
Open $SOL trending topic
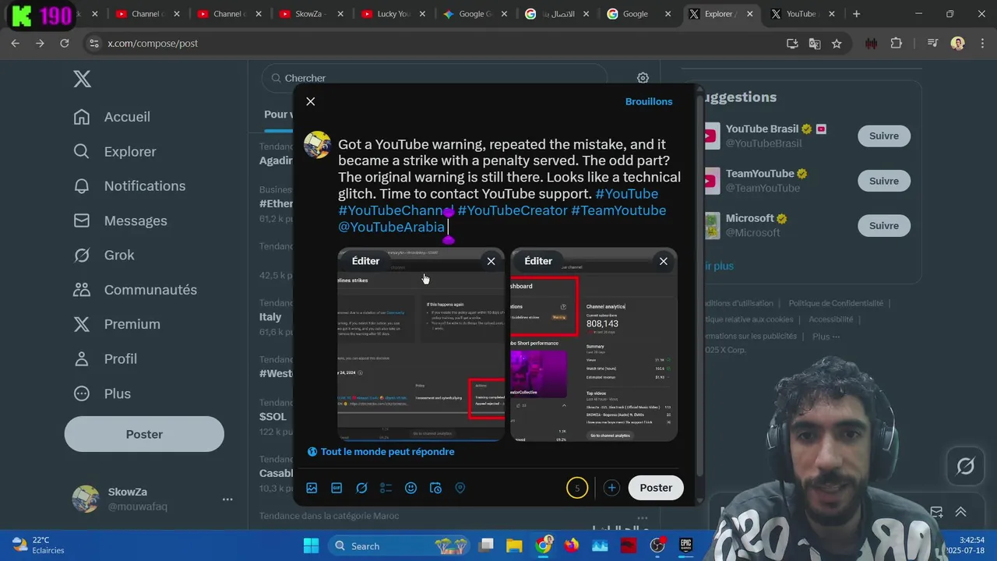[x=273, y=417]
